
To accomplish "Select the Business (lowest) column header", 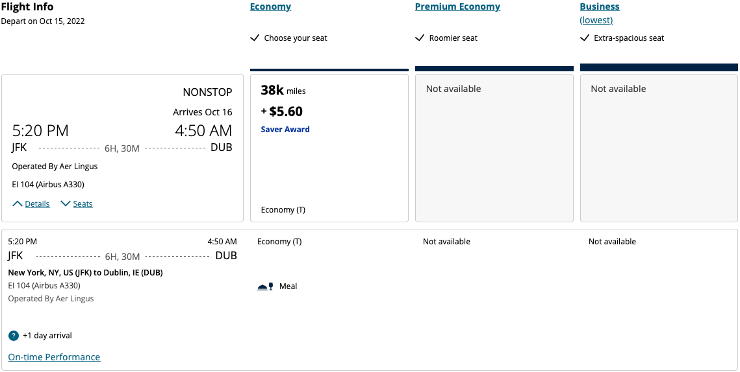I will [600, 13].
